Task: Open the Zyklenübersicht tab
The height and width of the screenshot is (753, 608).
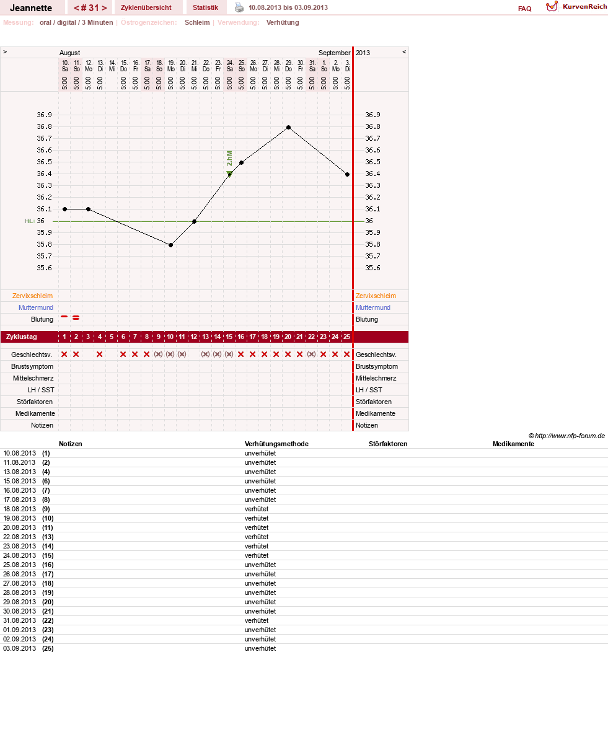Action: [x=146, y=7]
